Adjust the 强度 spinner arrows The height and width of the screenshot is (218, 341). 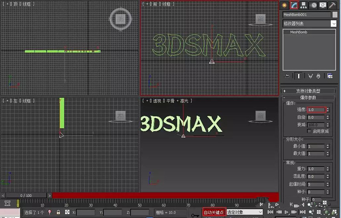pos(328,110)
